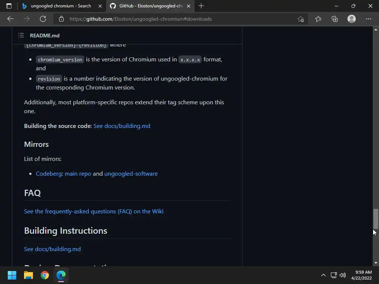Image resolution: width=379 pixels, height=284 pixels.
Task: Minimize the Edge window
Action: click(x=336, y=6)
